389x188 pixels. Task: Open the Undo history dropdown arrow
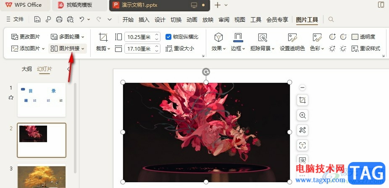(89, 20)
